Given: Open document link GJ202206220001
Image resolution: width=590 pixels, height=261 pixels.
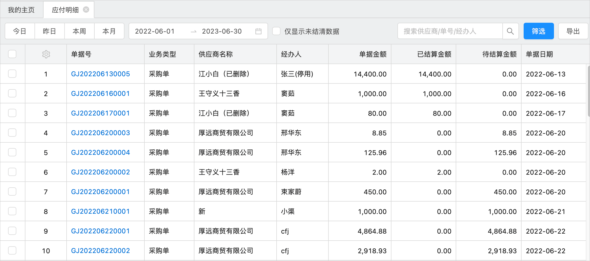Looking at the screenshot, I should click(100, 231).
